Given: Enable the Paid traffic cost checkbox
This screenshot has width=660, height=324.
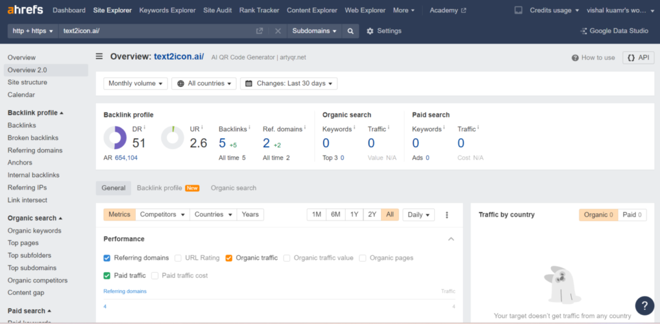Looking at the screenshot, I should [155, 276].
